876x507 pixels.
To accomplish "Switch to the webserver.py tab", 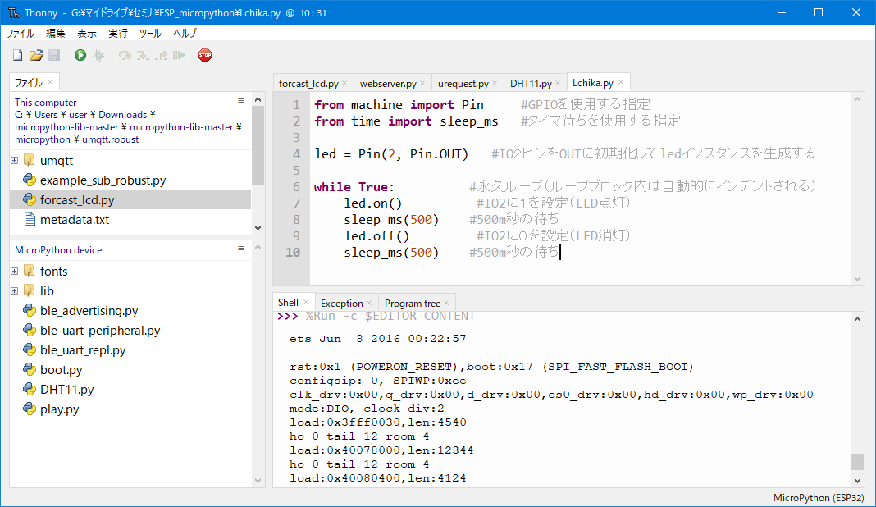I will pos(388,83).
